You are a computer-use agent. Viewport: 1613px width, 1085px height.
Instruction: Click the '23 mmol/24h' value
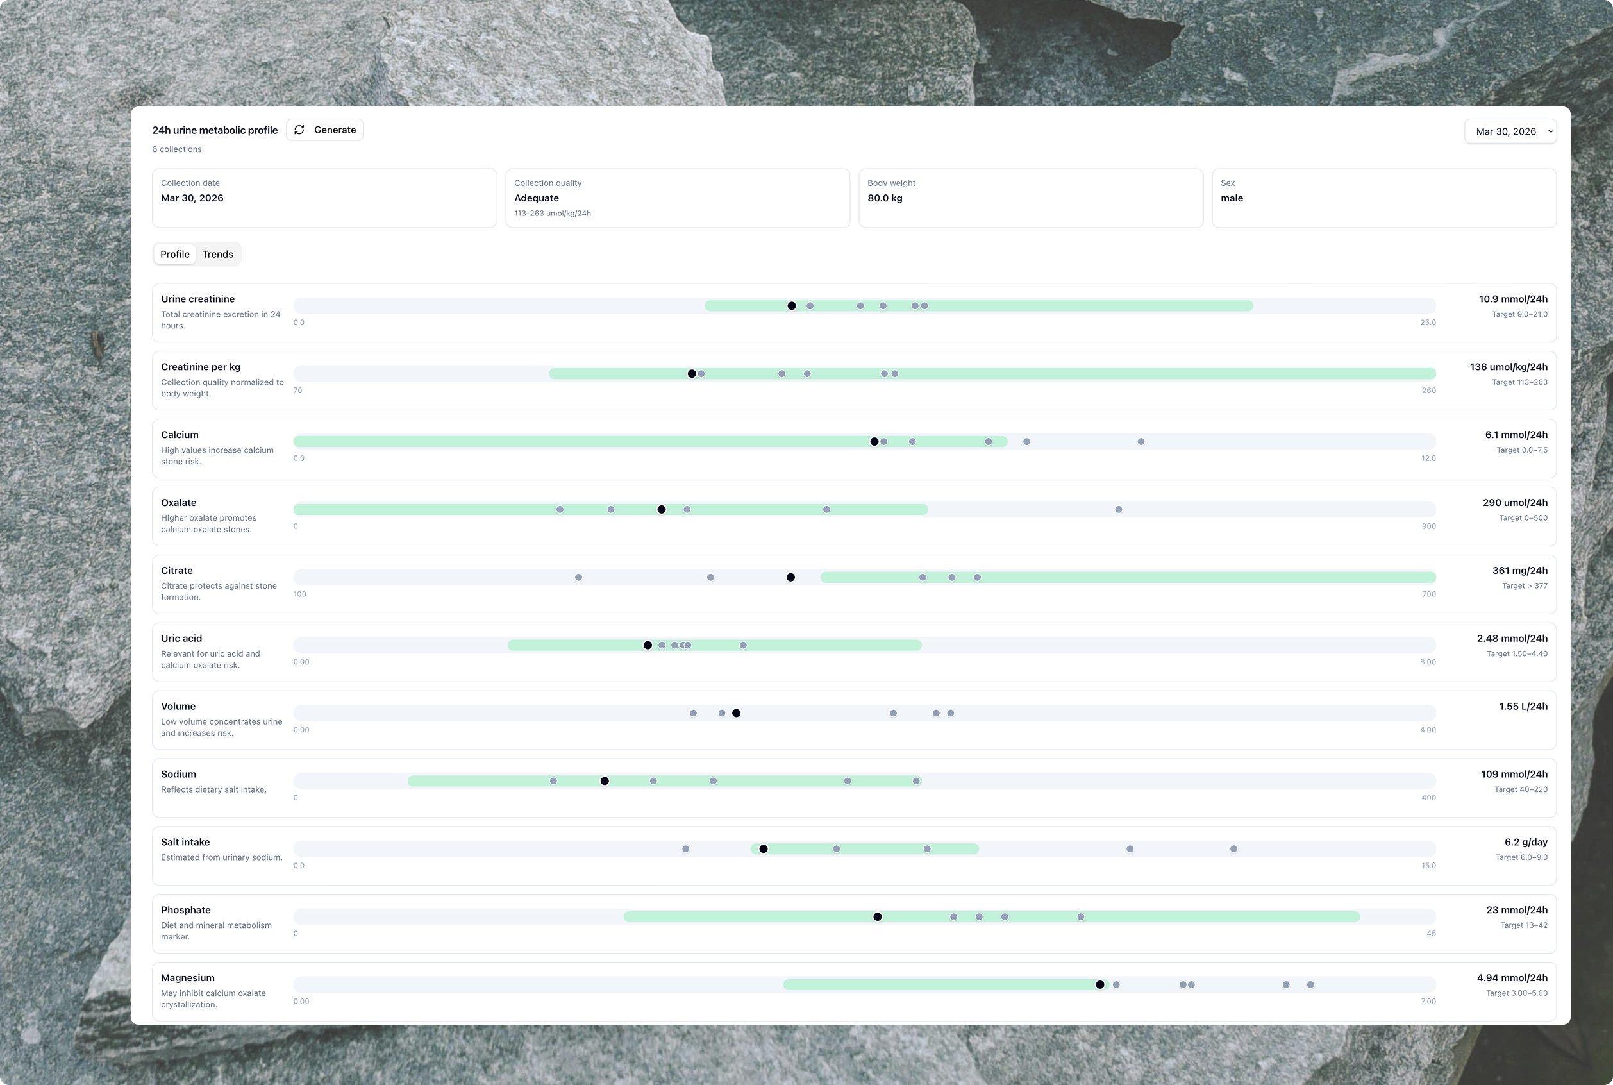point(1517,910)
